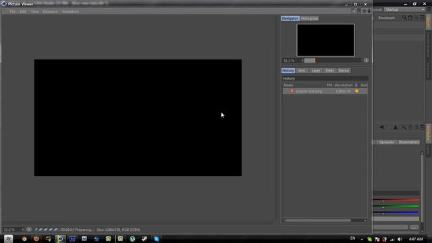The height and width of the screenshot is (243, 432).
Task: Click the Resolution column header
Action: [x=344, y=85]
